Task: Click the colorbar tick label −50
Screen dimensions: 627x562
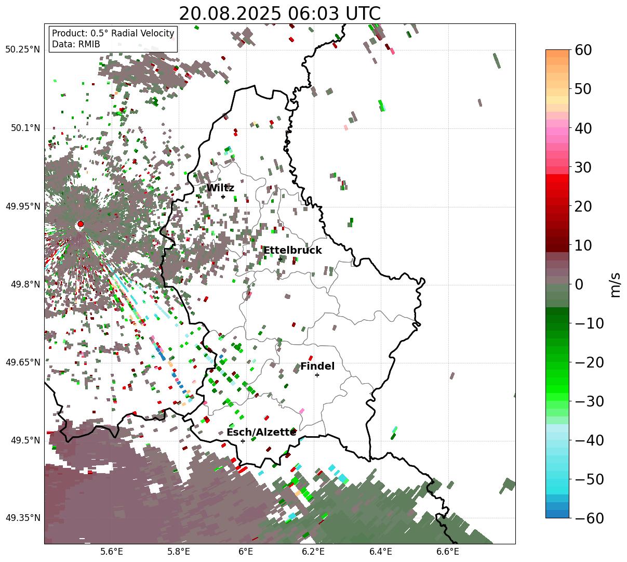Action: 589,479
